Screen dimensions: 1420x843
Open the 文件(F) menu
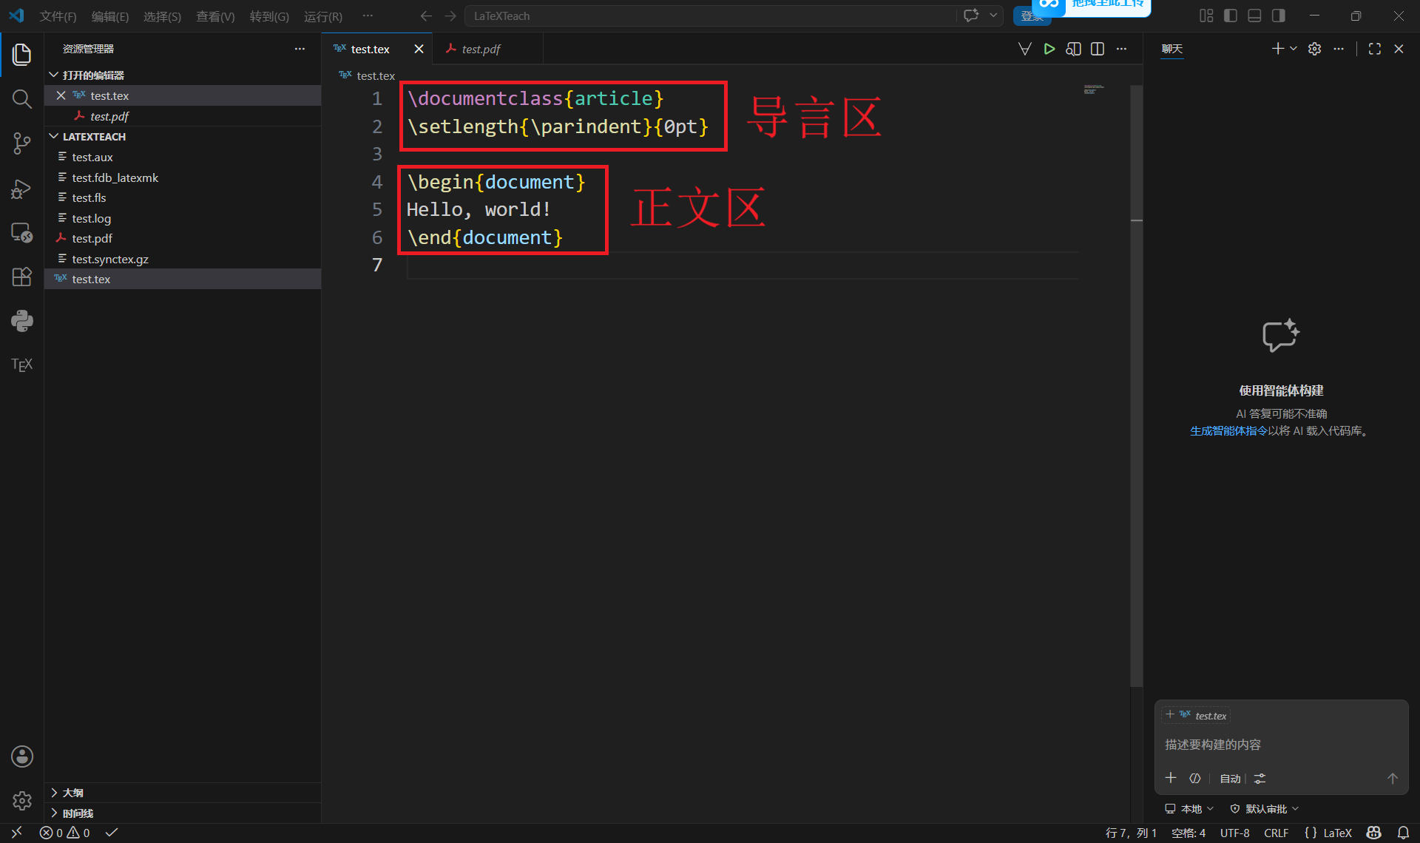click(58, 16)
